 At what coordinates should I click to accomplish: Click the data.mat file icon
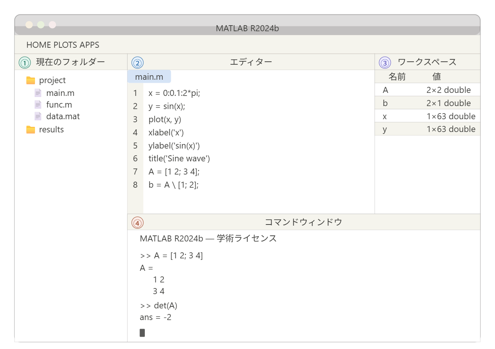tap(38, 116)
